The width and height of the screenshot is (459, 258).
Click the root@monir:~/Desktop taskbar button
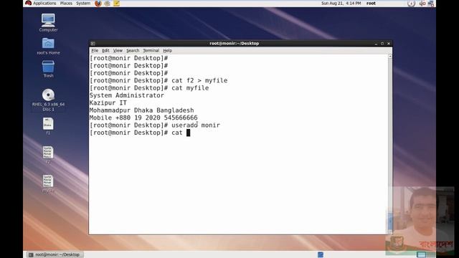pos(55,255)
